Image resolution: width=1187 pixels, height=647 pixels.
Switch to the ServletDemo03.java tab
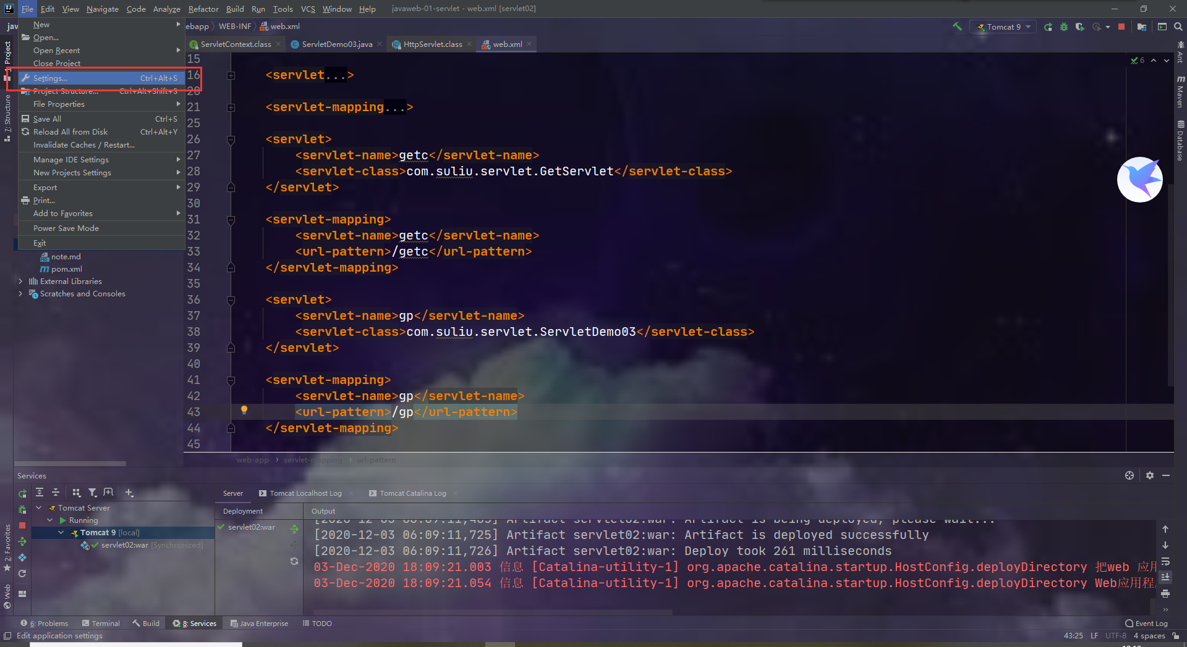336,44
